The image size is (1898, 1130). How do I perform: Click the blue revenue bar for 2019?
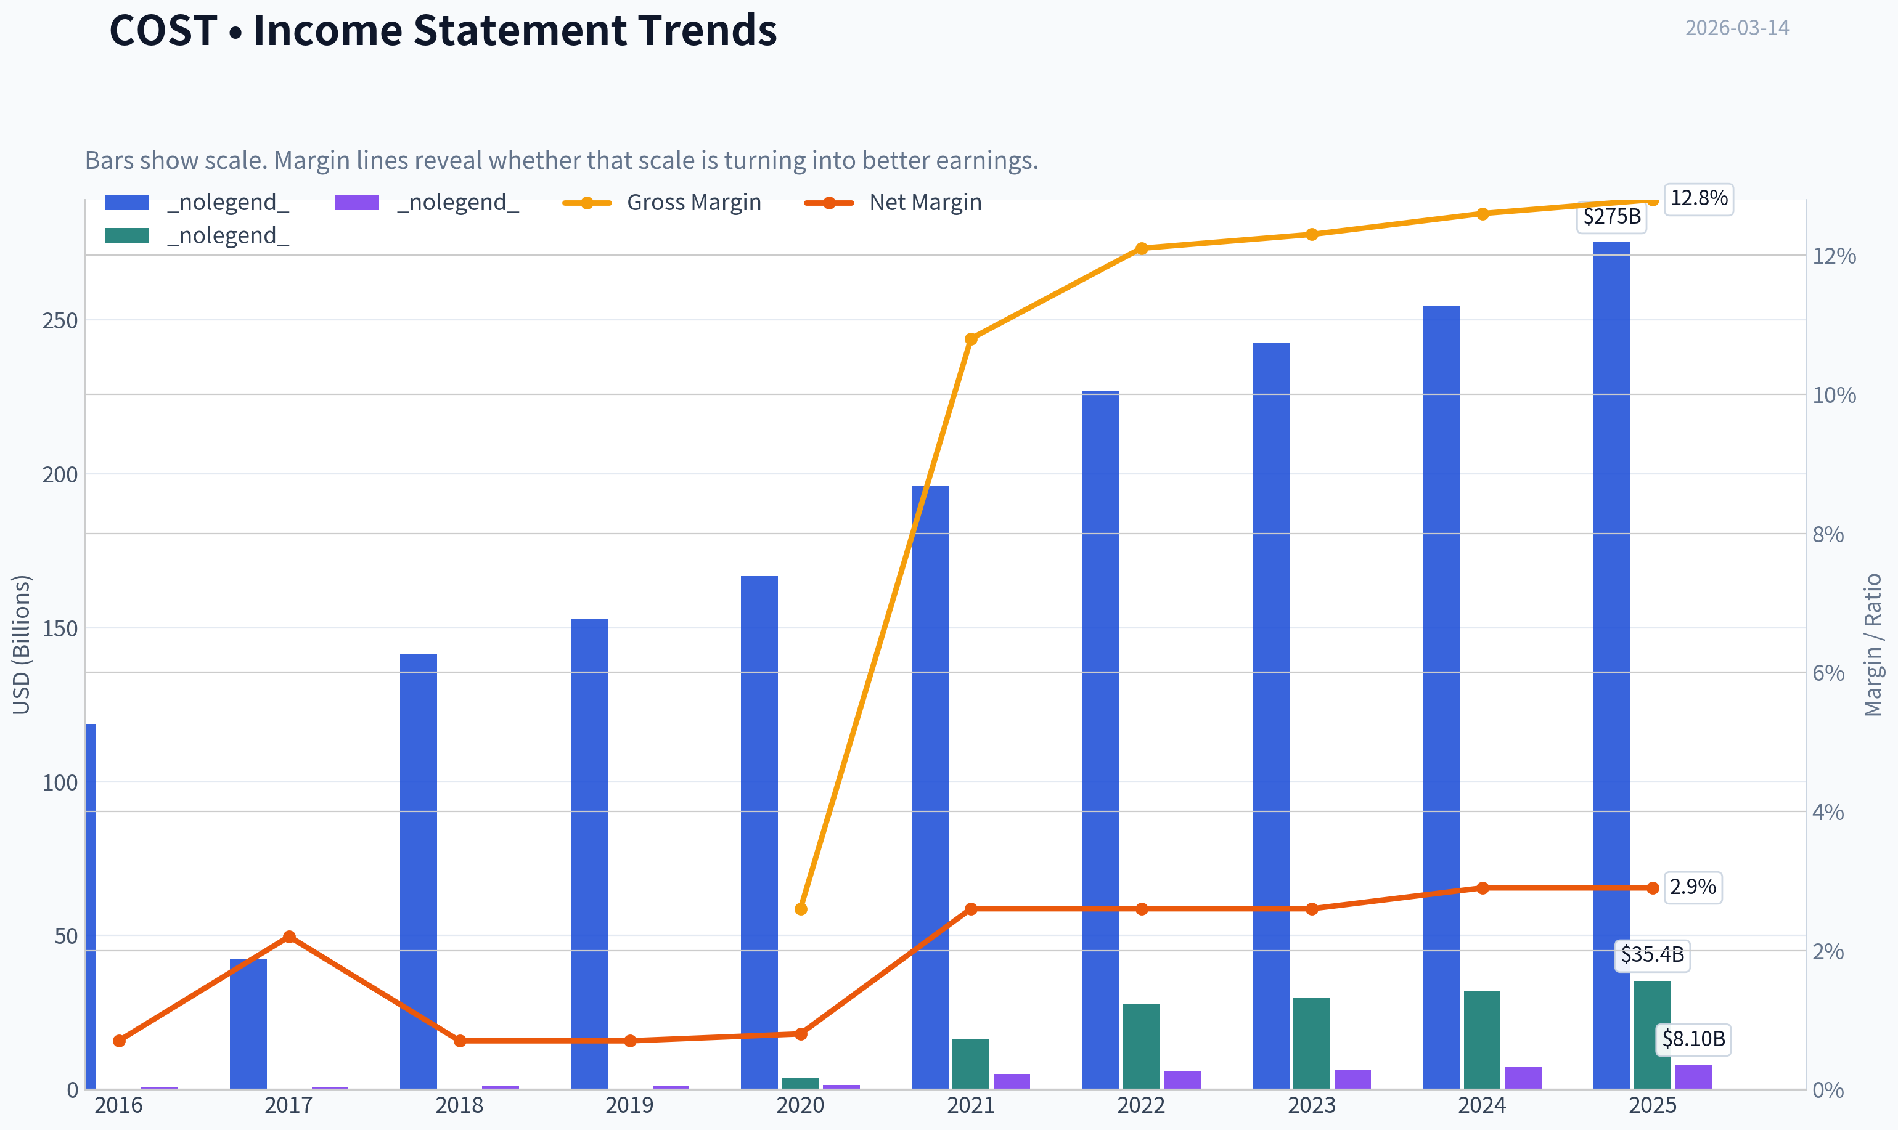589,853
